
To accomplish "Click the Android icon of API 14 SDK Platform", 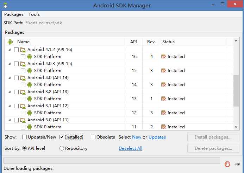I will point(30,85).
